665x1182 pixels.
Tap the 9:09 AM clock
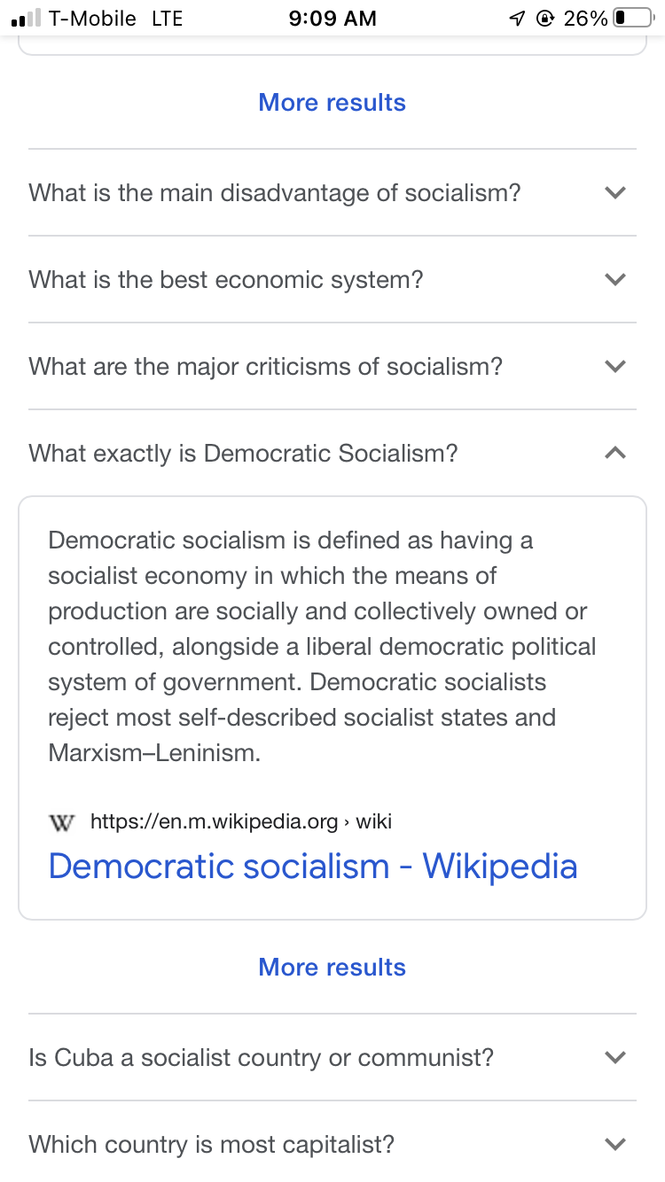point(332,19)
